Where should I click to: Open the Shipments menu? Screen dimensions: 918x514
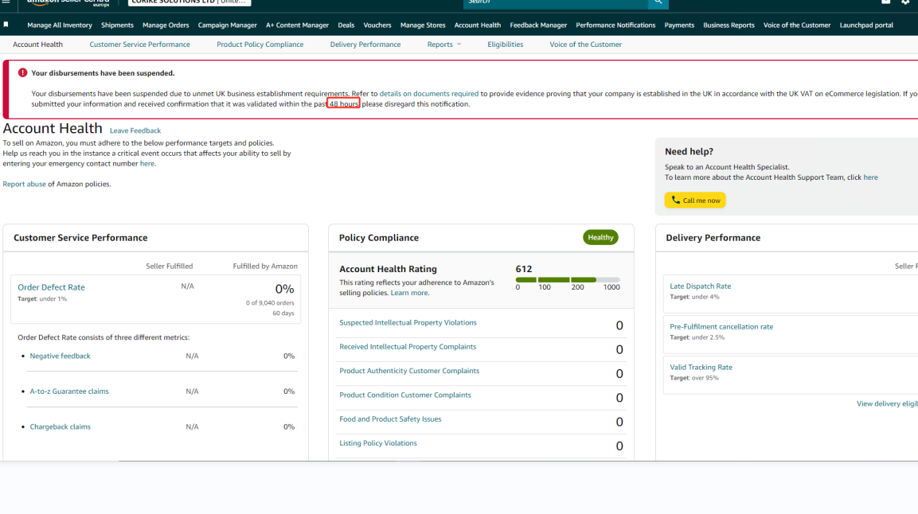tap(117, 25)
